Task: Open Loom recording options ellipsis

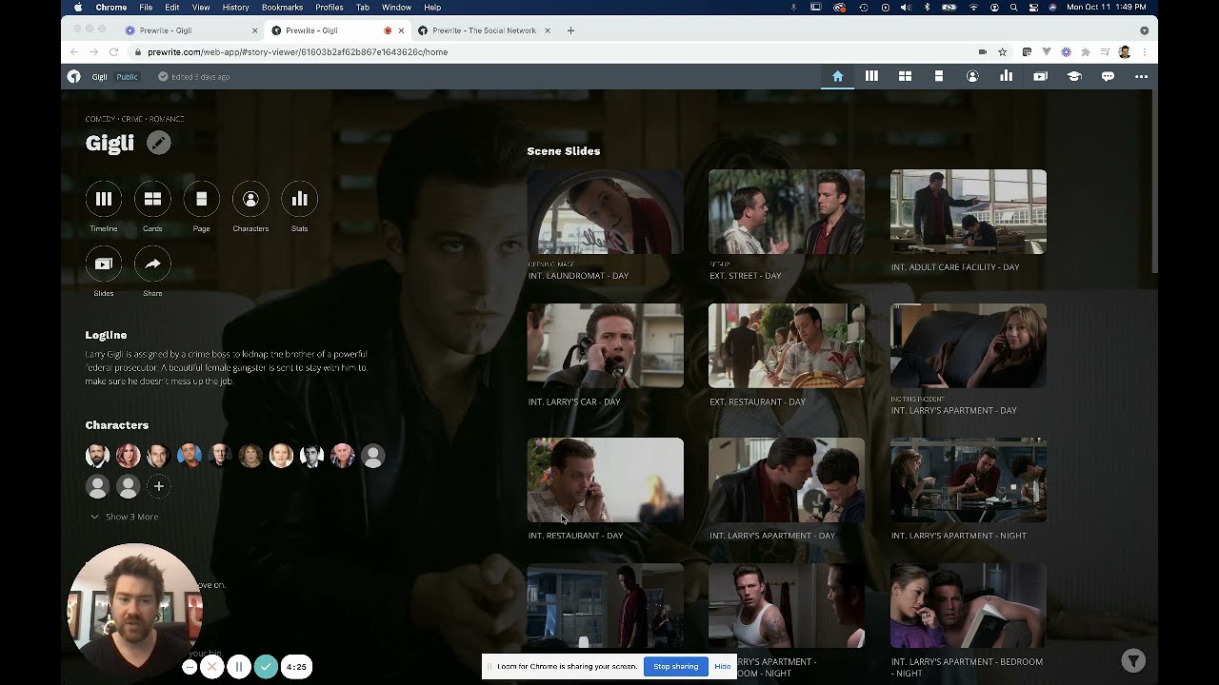Action: pyautogui.click(x=190, y=667)
